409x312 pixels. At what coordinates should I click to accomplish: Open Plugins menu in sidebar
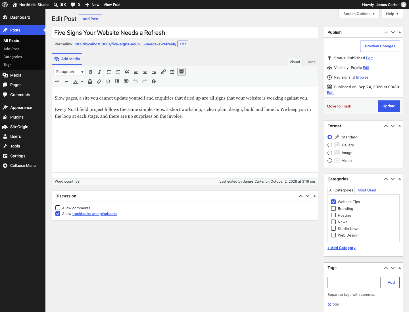[23, 117]
